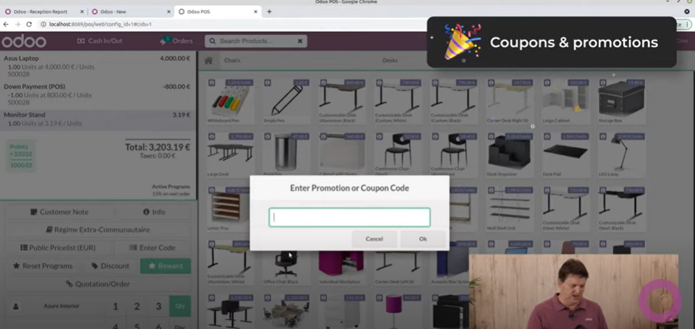
Task: Show info icon on LED Lamp card
Action: tap(603, 137)
